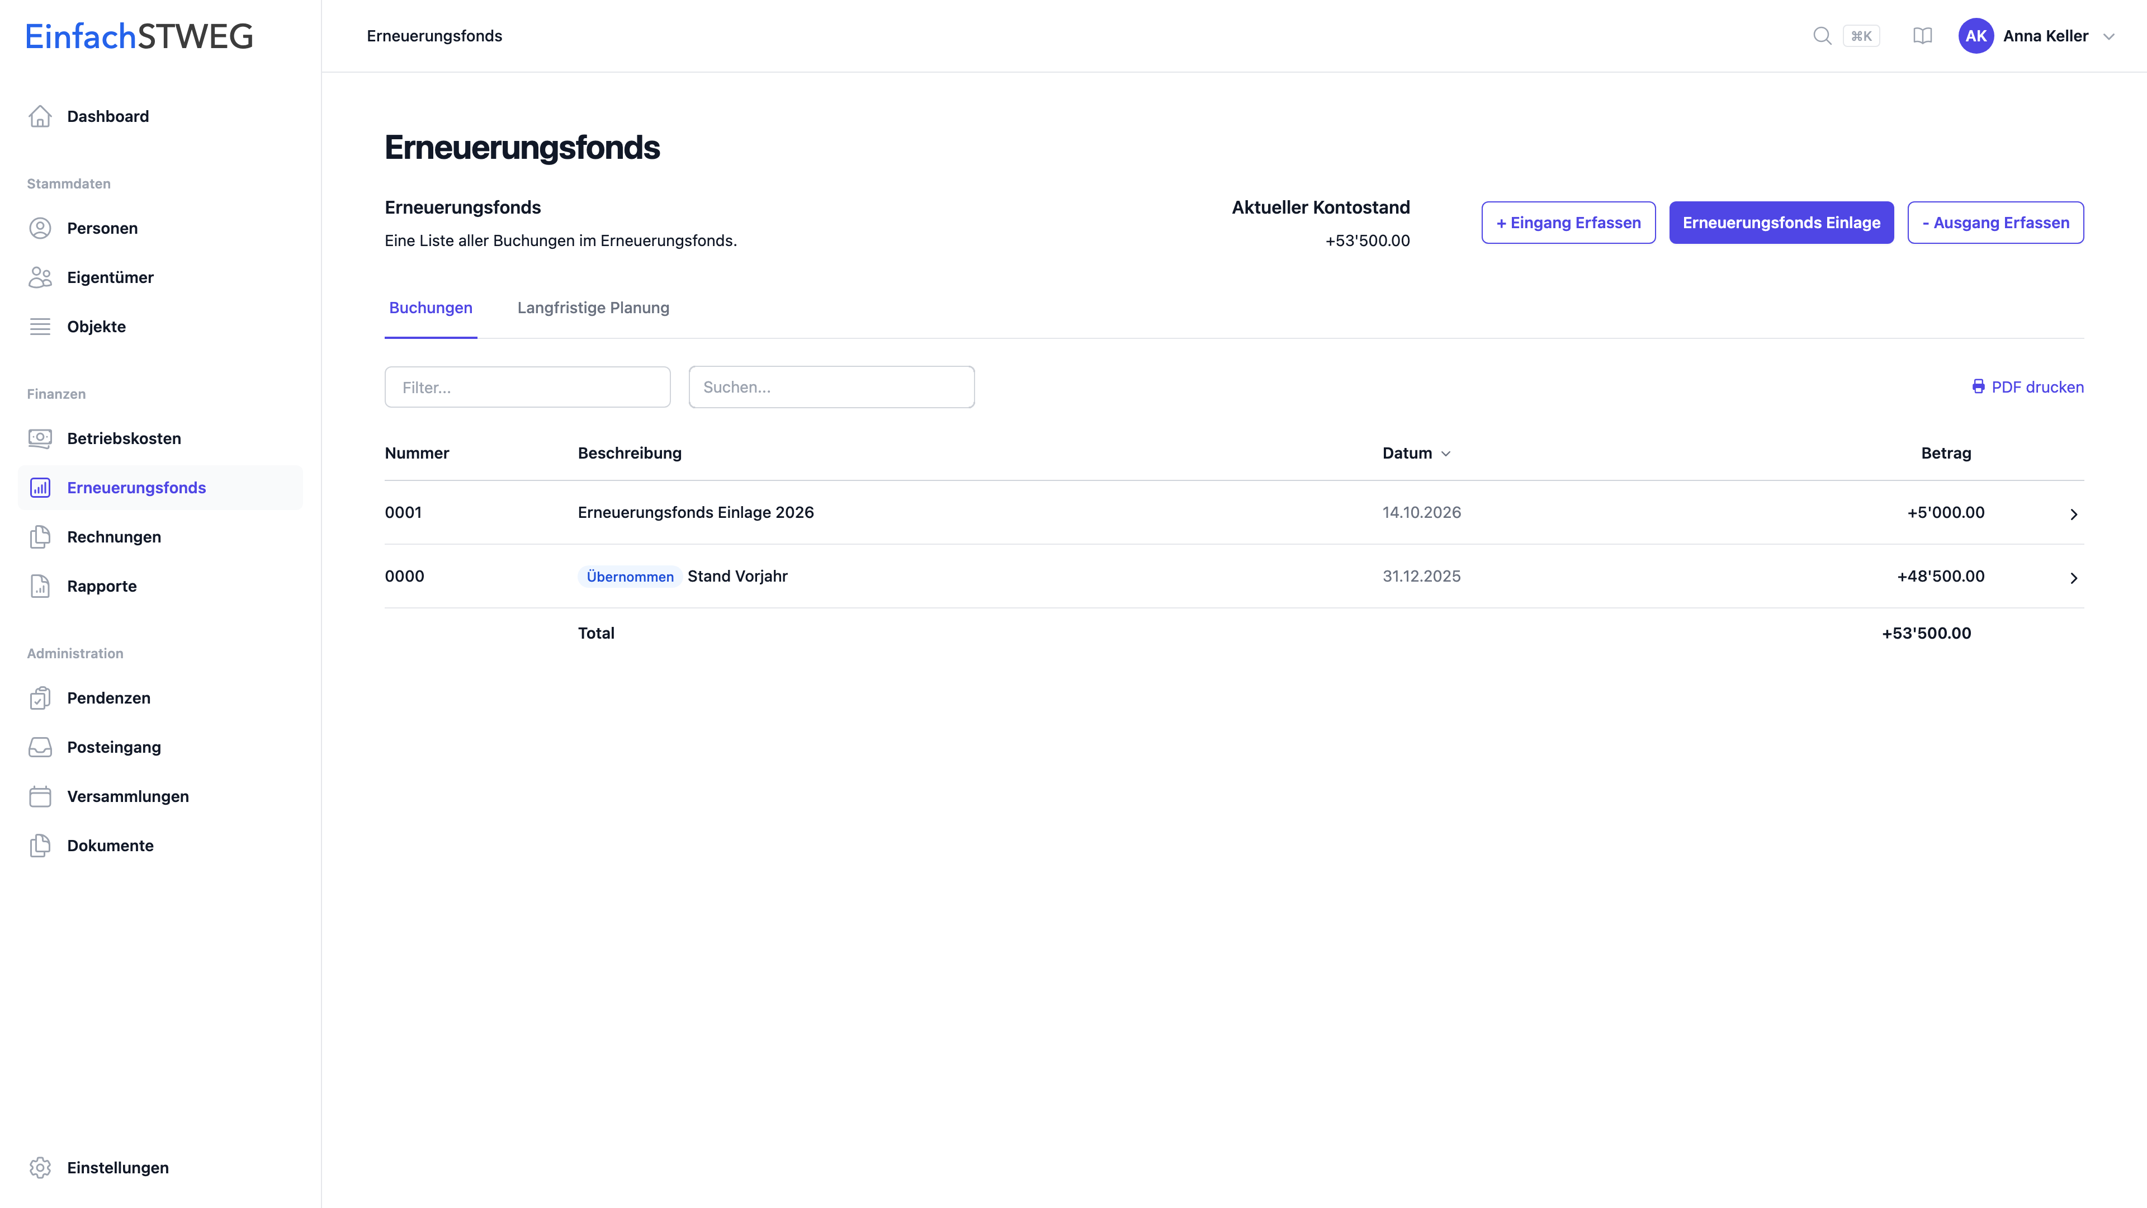Open booking 0000 via row chevron
The height and width of the screenshot is (1208, 2147).
[x=2074, y=578]
